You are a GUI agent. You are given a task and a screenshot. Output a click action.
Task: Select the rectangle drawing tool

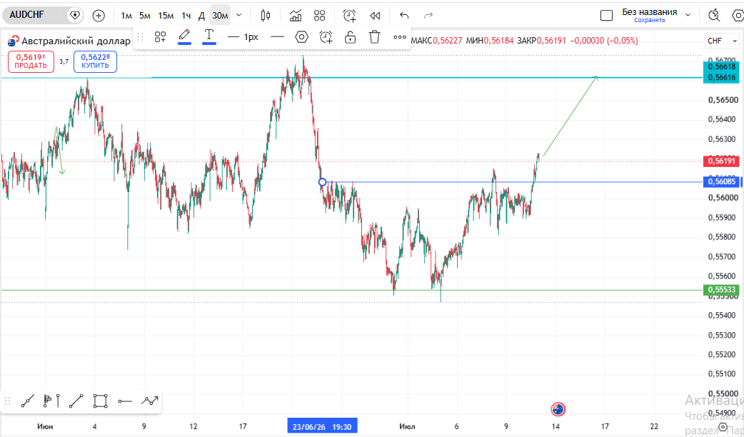point(100,401)
